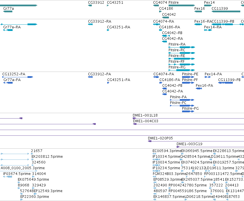Viewport: 244px width, 201px height.
Task: Open the Pitslre-PE protein feature
Action: 188,77
